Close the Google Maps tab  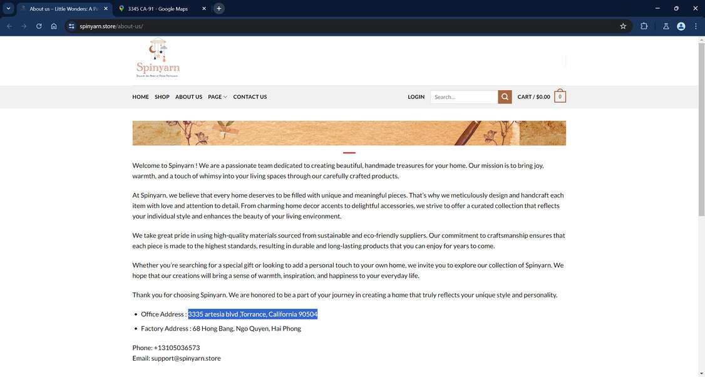coord(203,9)
